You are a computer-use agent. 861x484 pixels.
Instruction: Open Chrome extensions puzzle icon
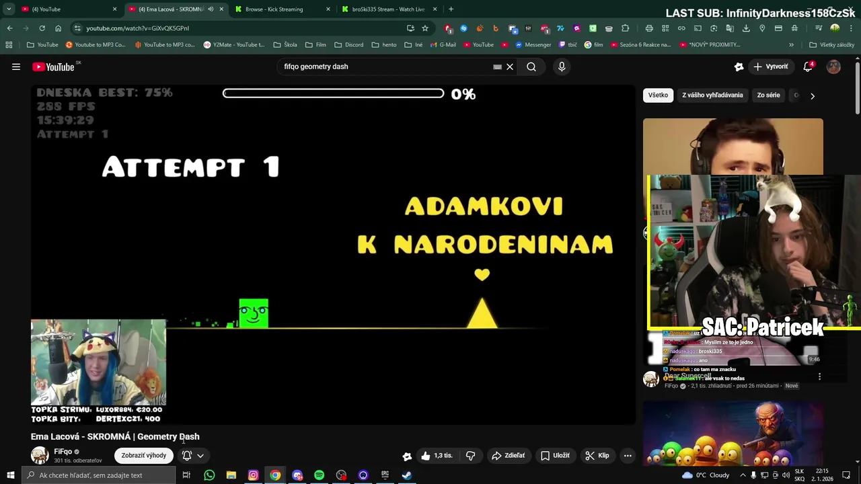coord(625,28)
